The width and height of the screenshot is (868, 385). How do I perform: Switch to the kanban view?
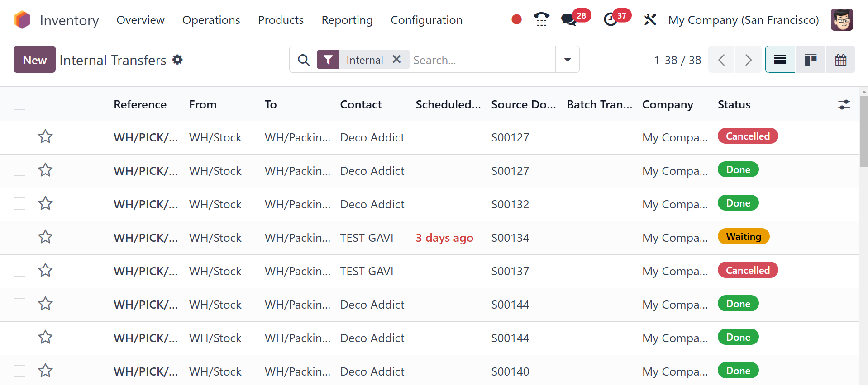[x=810, y=60]
